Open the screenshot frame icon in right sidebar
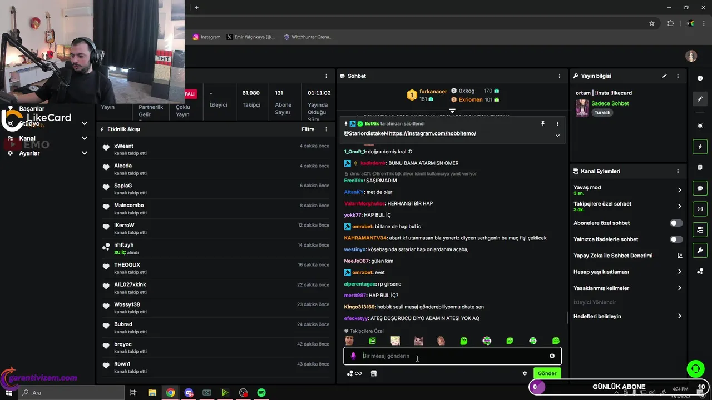The image size is (712, 400). [x=700, y=126]
